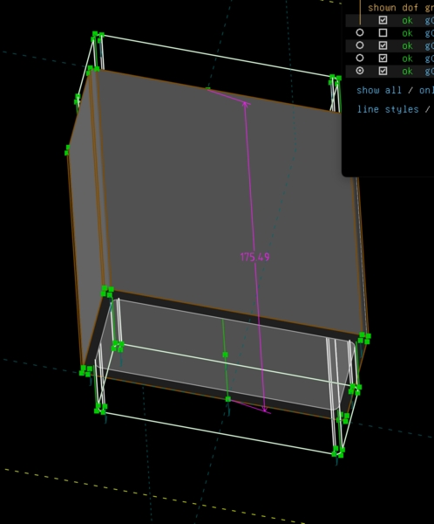Open the group name link in the active row
This screenshot has height=524, width=434.
pos(430,72)
